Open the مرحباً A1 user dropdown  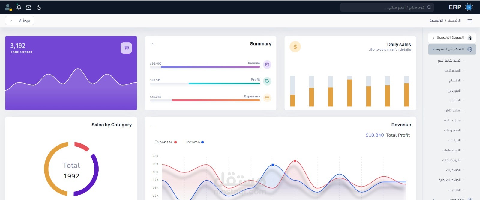[19, 21]
